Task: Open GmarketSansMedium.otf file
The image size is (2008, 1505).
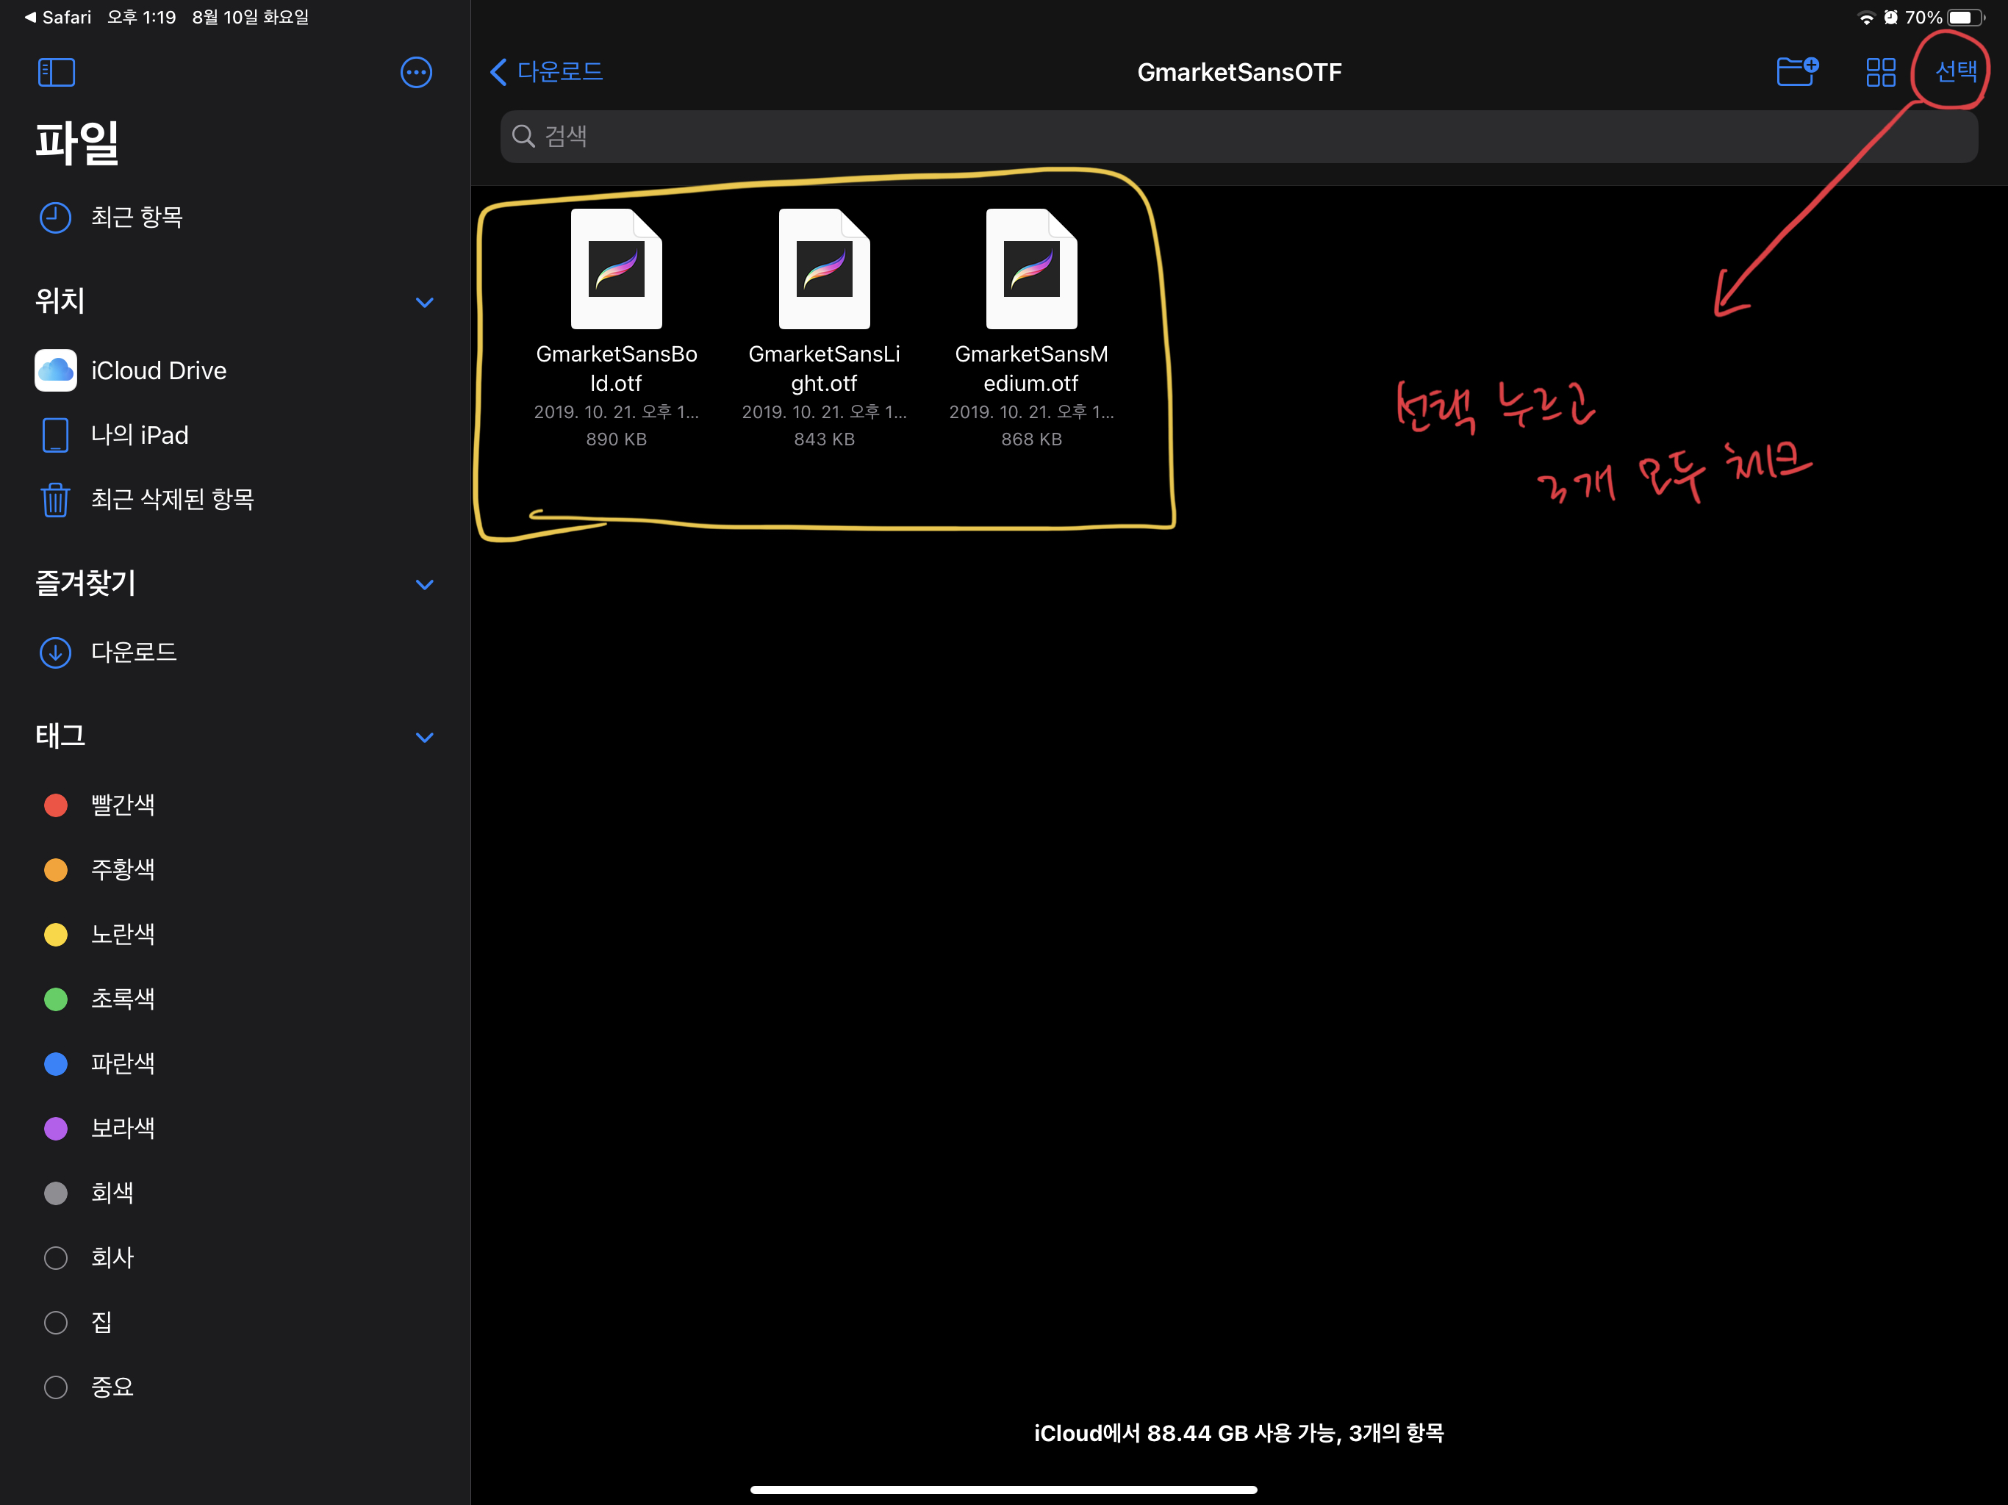Action: (1031, 328)
